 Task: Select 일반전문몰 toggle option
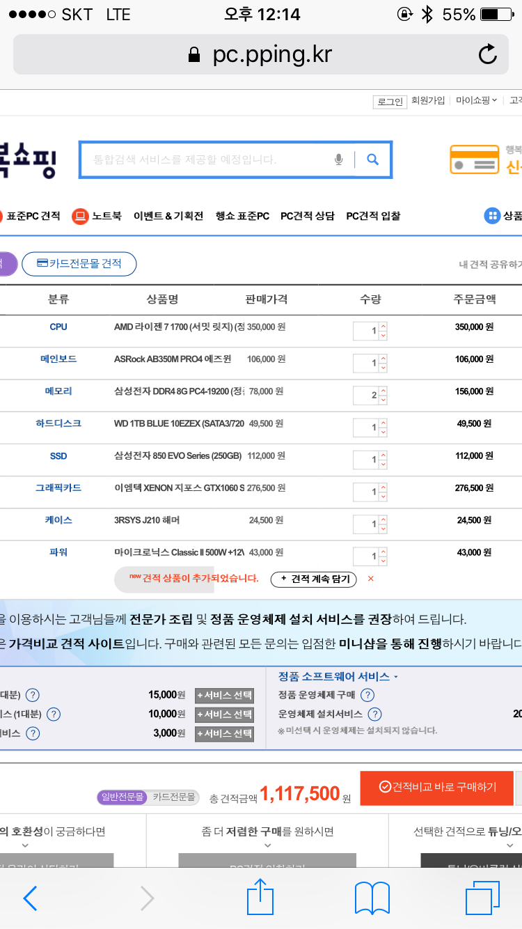coord(122,797)
